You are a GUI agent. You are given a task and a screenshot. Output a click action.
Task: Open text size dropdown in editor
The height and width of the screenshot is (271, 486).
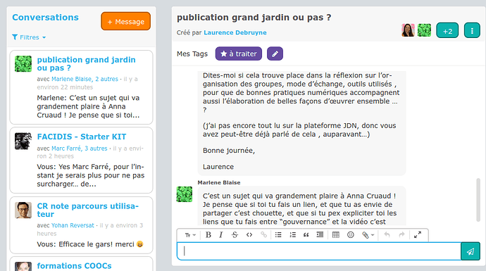pos(190,235)
